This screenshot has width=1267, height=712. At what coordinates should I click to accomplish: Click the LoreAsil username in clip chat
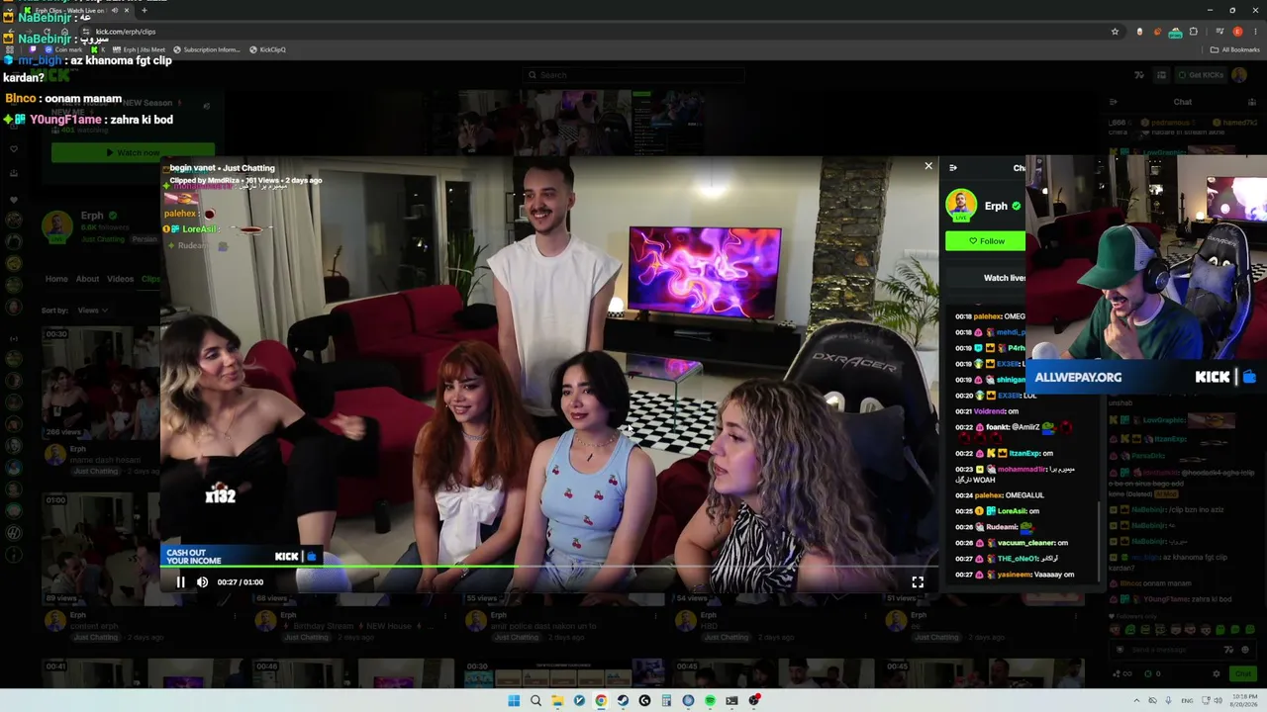1012,511
